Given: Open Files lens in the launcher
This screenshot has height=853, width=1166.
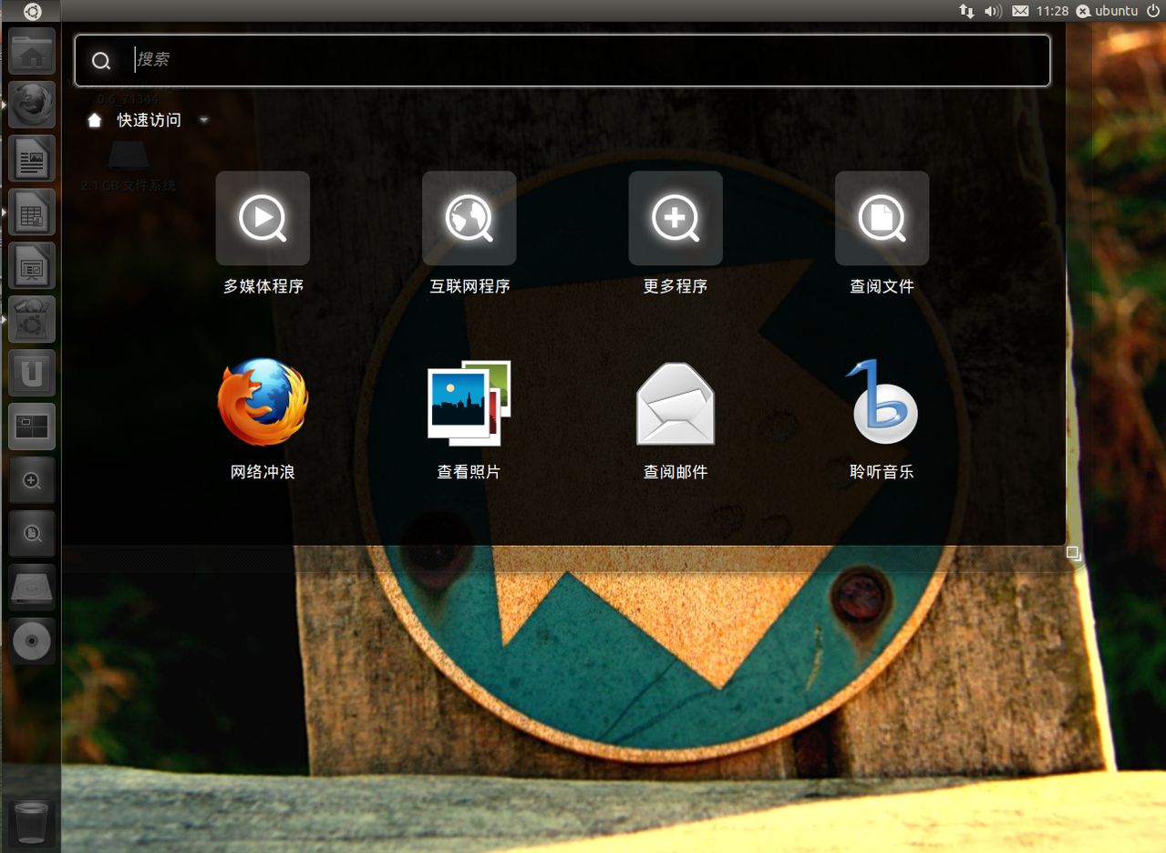Looking at the screenshot, I should (x=32, y=535).
